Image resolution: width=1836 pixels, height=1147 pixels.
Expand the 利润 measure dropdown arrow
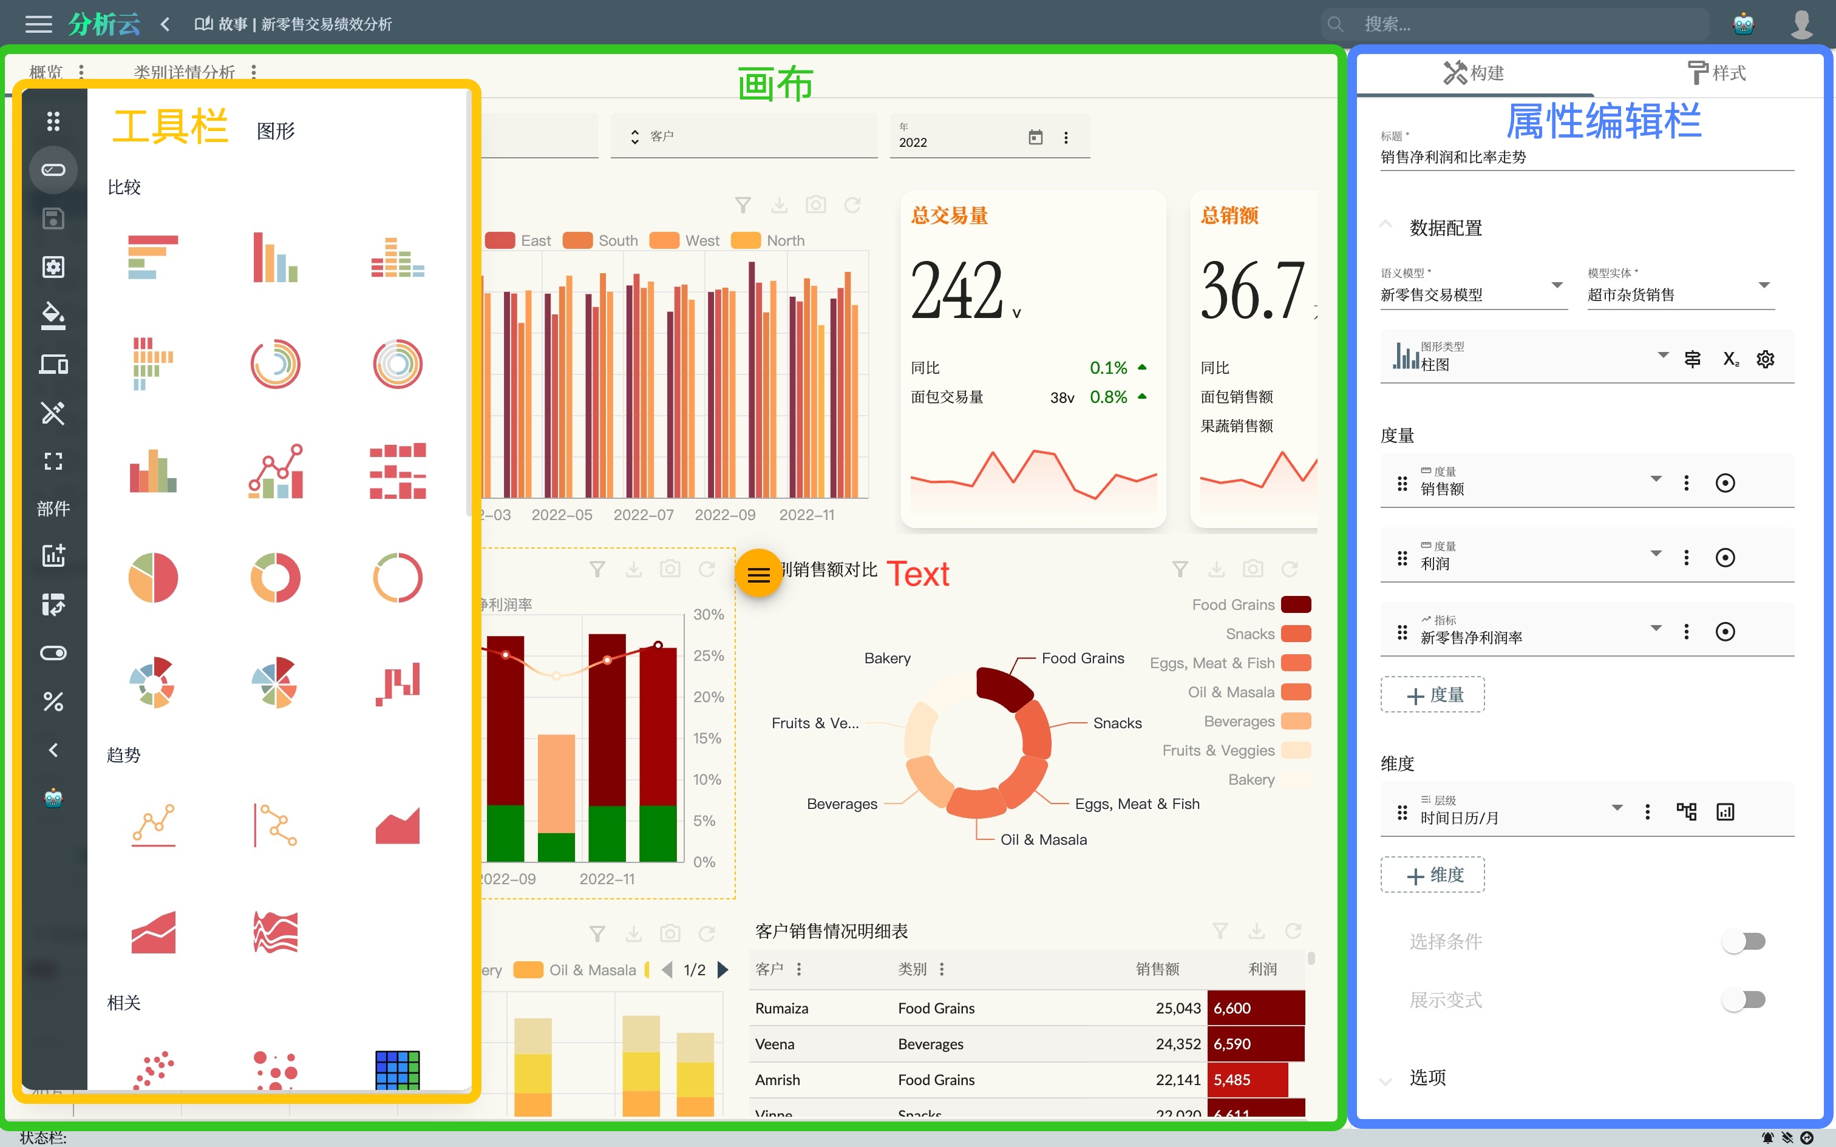pyautogui.click(x=1656, y=553)
